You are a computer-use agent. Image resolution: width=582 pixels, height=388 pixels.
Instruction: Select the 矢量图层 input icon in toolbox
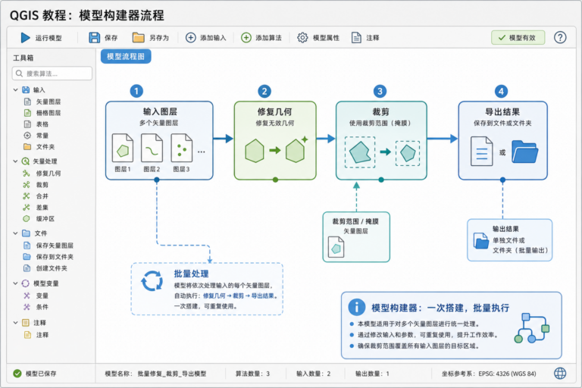tap(27, 102)
